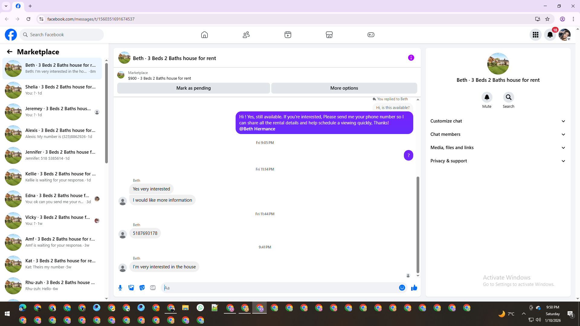Click Mark as pending button
Image resolution: width=580 pixels, height=326 pixels.
coord(193,88)
